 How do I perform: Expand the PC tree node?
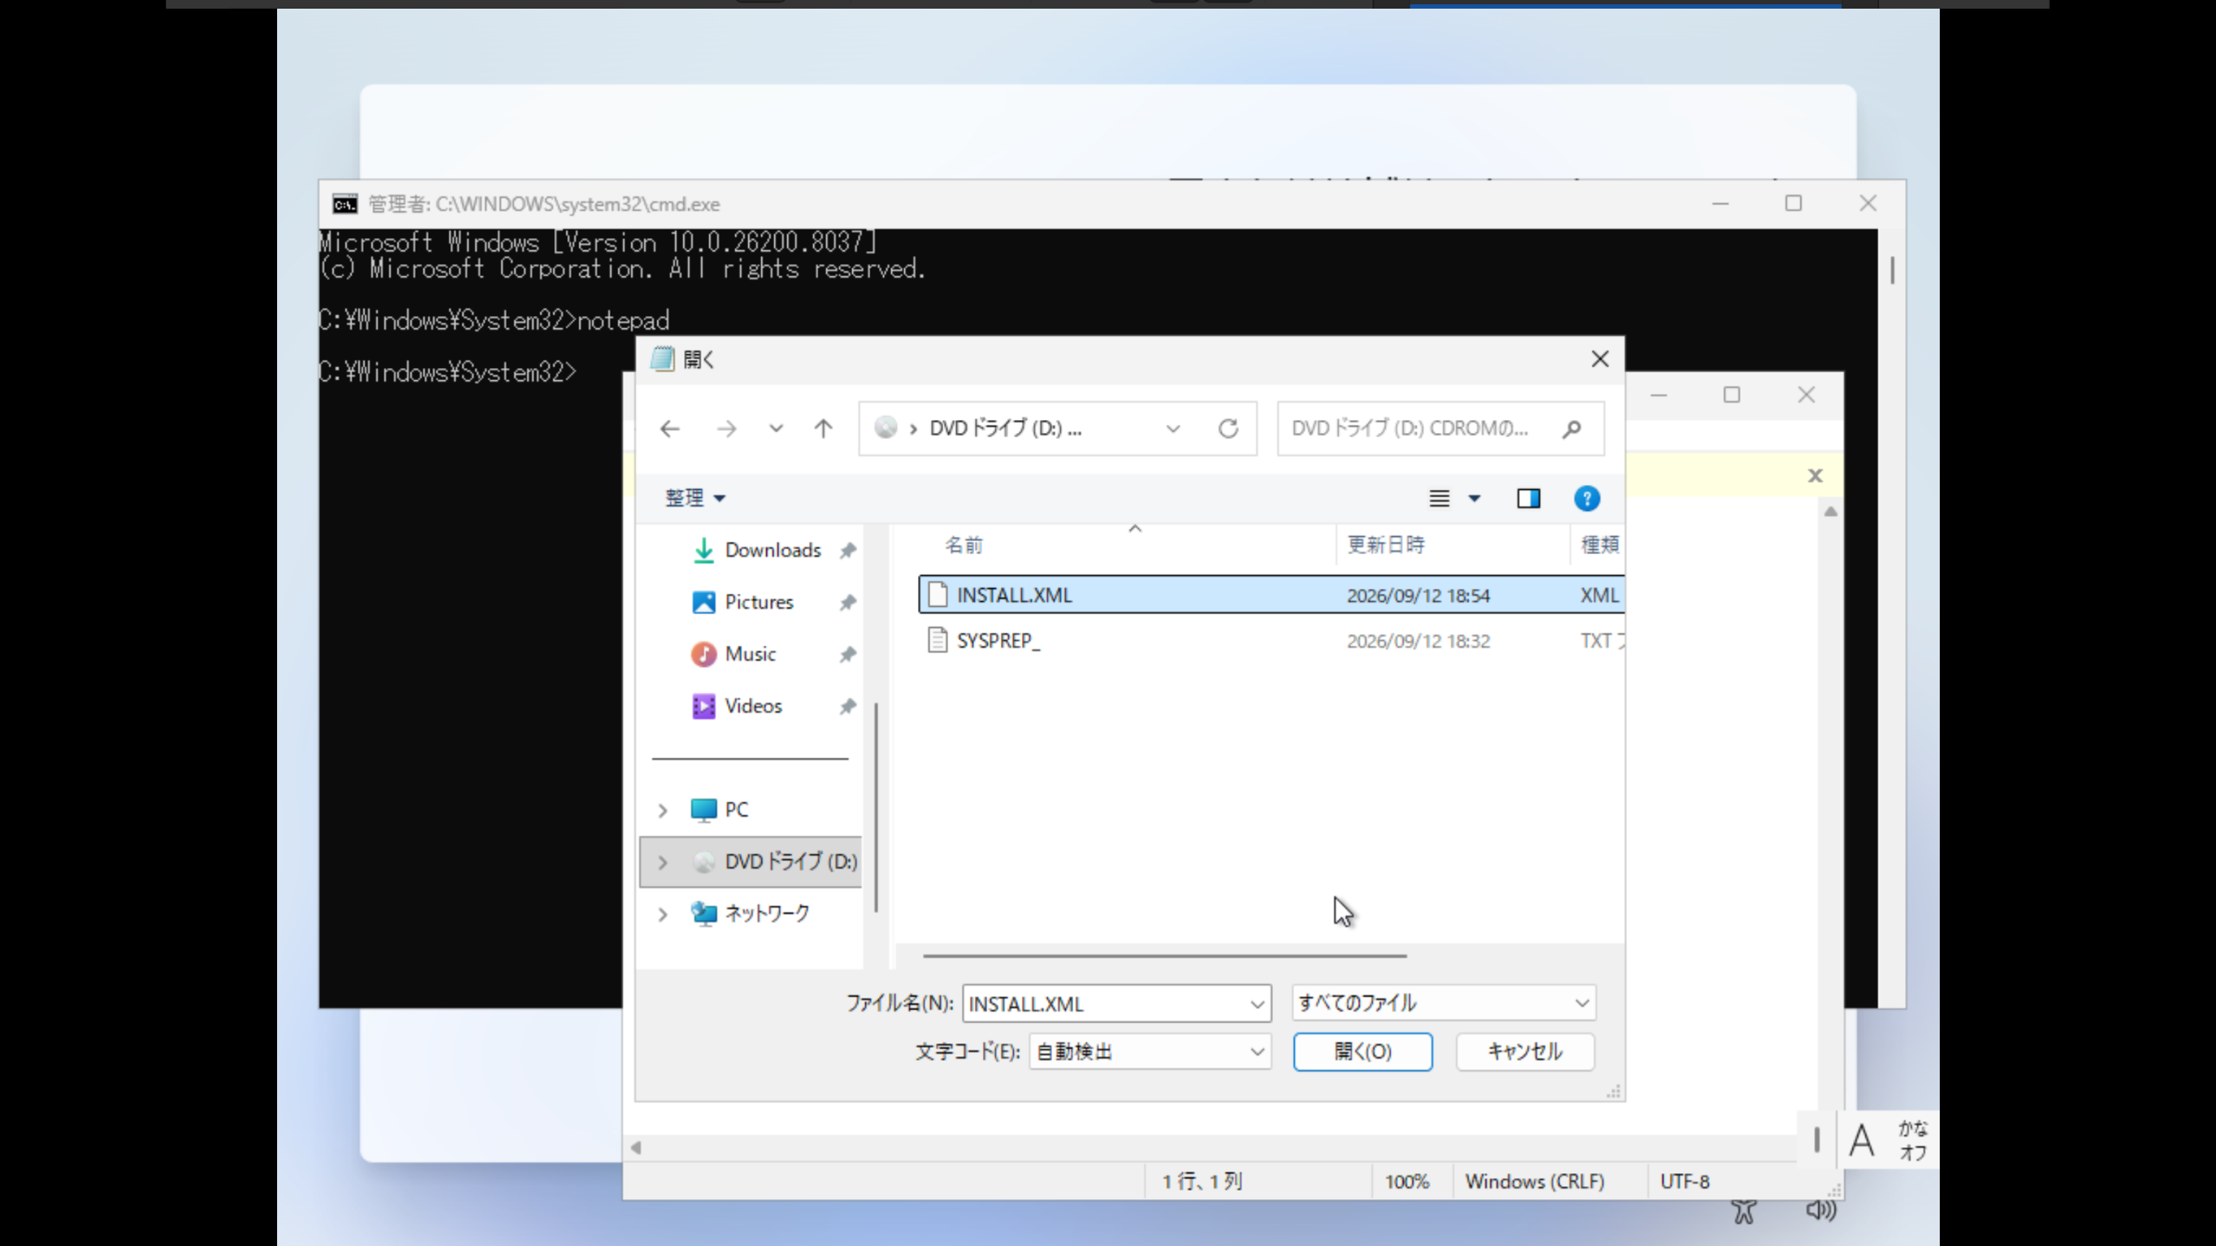point(662,810)
